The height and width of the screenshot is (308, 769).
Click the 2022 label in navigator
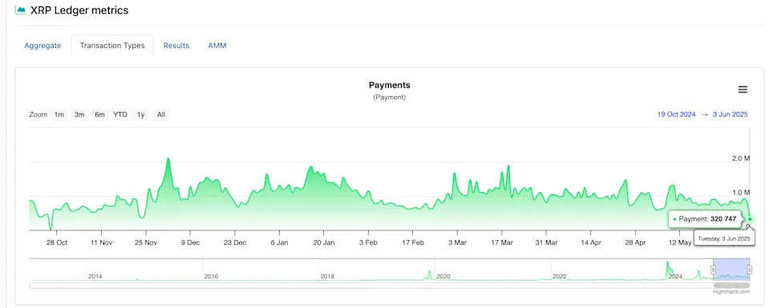coord(559,277)
